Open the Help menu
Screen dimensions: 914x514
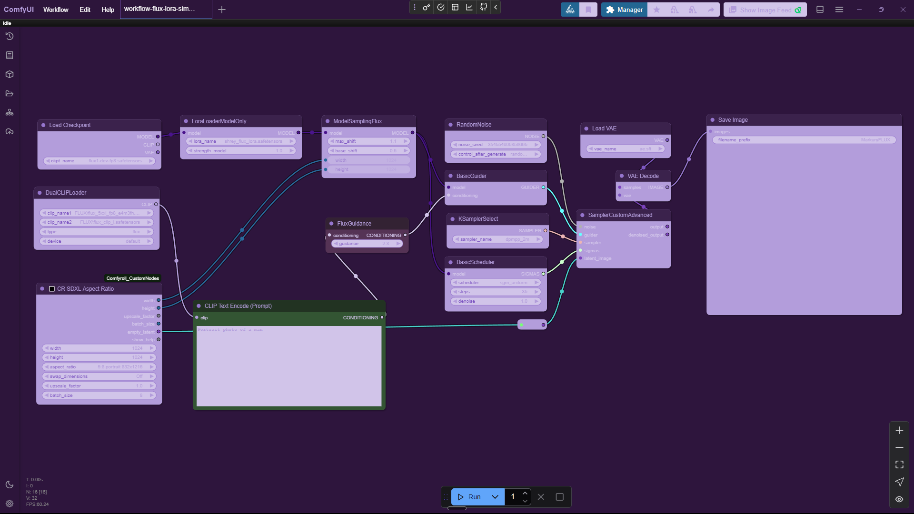(x=108, y=10)
